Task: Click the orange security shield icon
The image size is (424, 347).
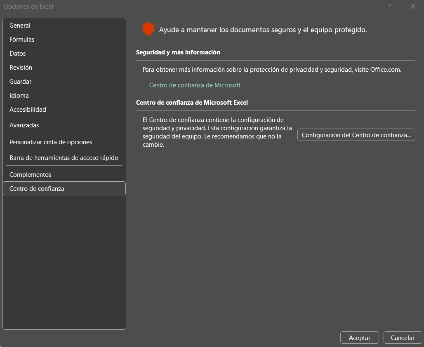Action: 148,29
